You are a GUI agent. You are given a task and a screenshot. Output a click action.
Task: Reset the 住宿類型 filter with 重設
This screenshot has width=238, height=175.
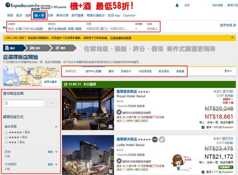coord(50,164)
